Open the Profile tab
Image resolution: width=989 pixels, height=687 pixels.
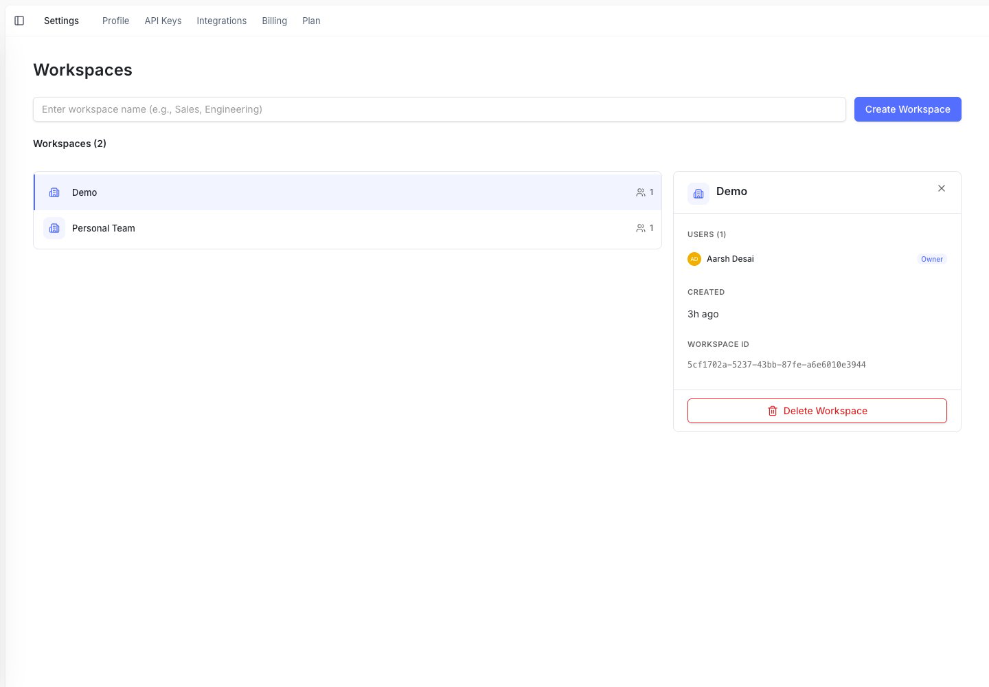click(115, 21)
